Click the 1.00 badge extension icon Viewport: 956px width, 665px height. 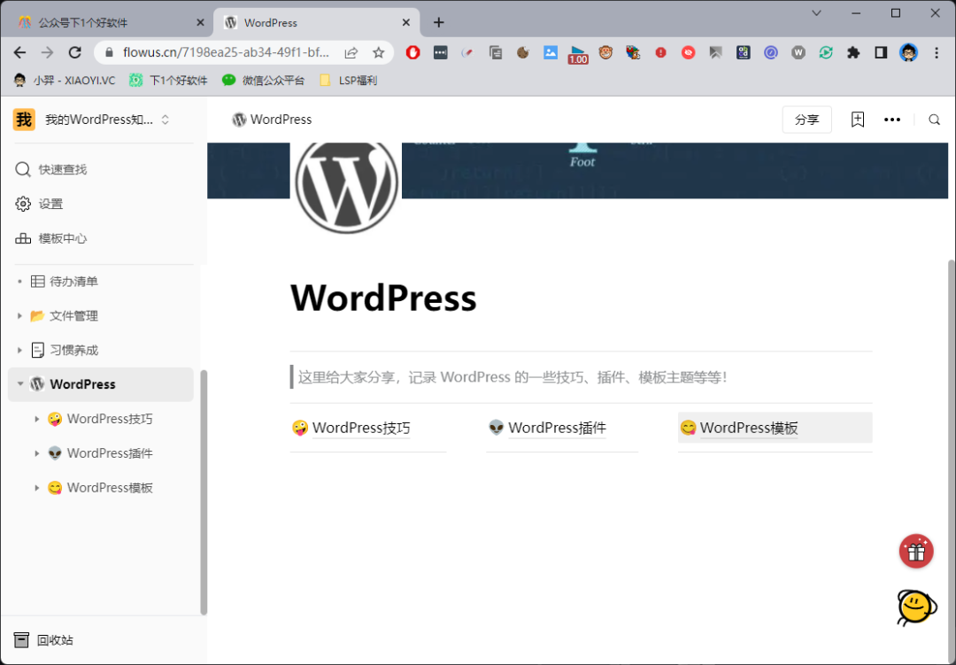pyautogui.click(x=577, y=54)
